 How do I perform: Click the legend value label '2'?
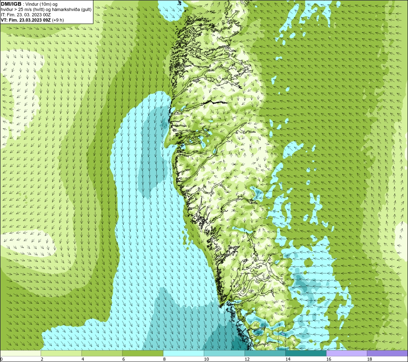pyautogui.click(x=42, y=360)
